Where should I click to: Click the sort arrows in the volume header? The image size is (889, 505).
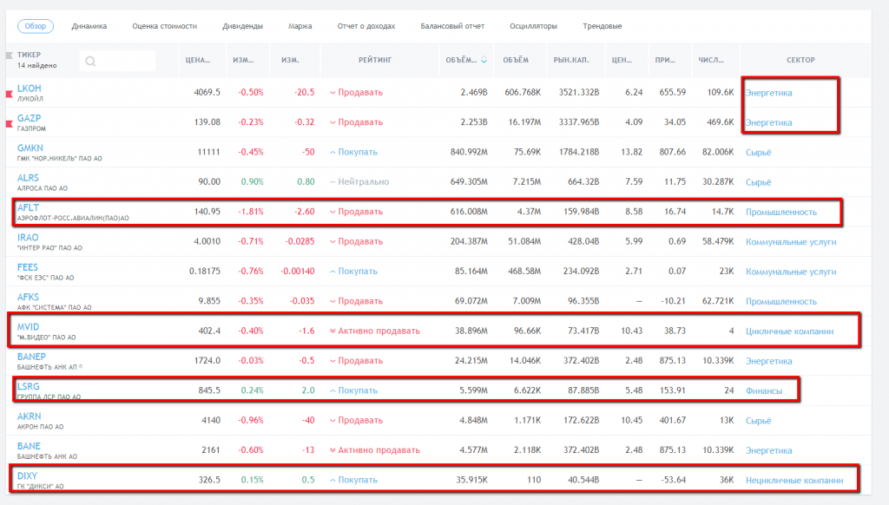point(484,61)
